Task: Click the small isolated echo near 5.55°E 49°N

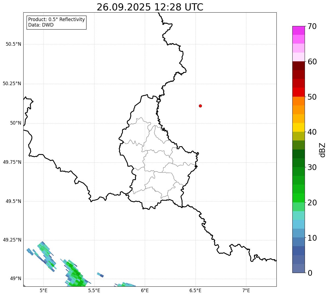Action: (100, 275)
